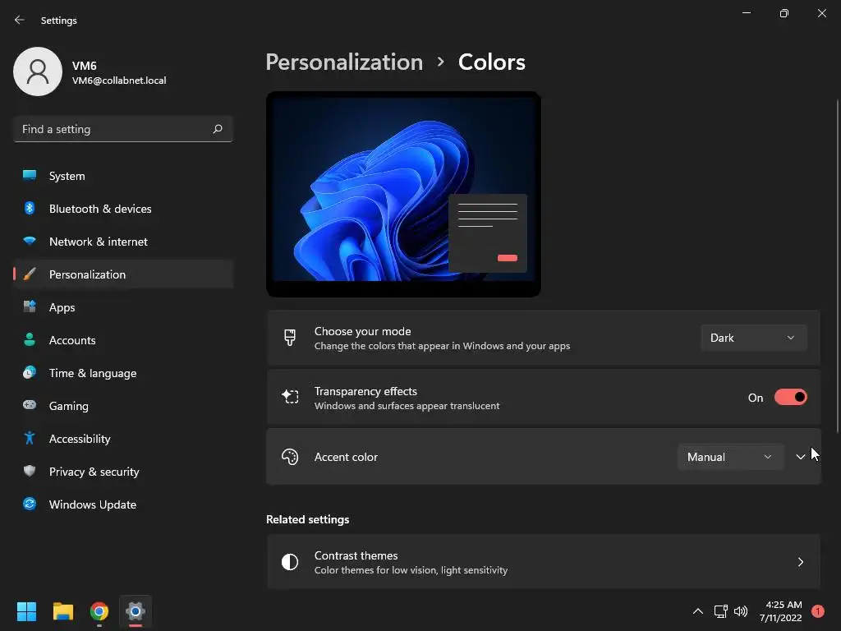
Task: Click the paint roller mode icon
Action: click(x=290, y=338)
